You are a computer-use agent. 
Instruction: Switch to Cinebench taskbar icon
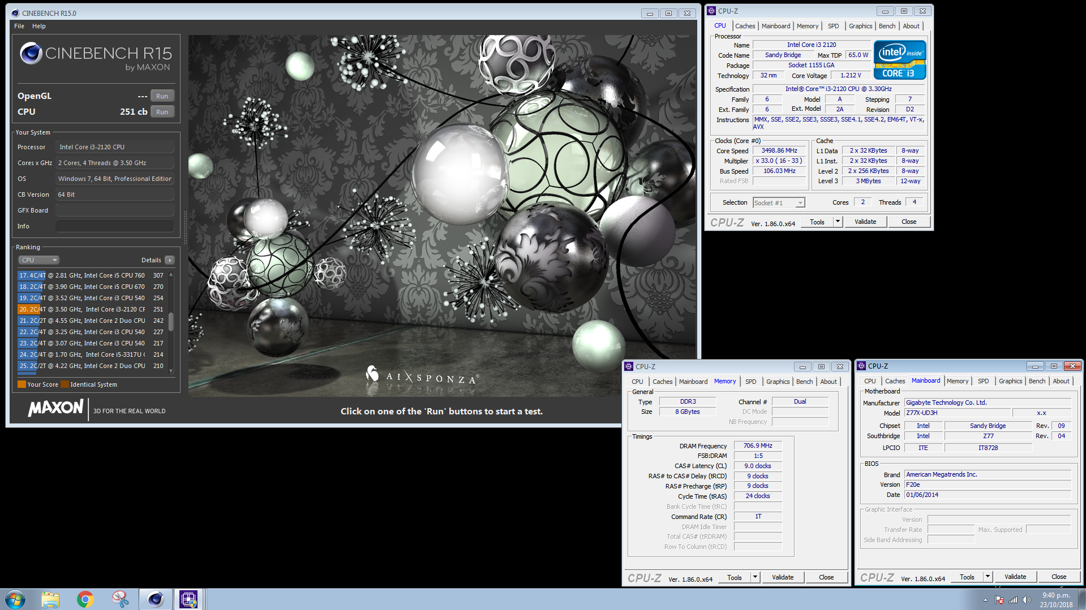point(155,599)
